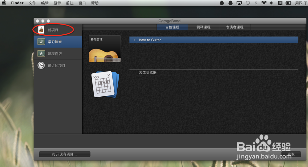
Task: Open the 前往 menu
Action: pyautogui.click(x=70, y=3)
